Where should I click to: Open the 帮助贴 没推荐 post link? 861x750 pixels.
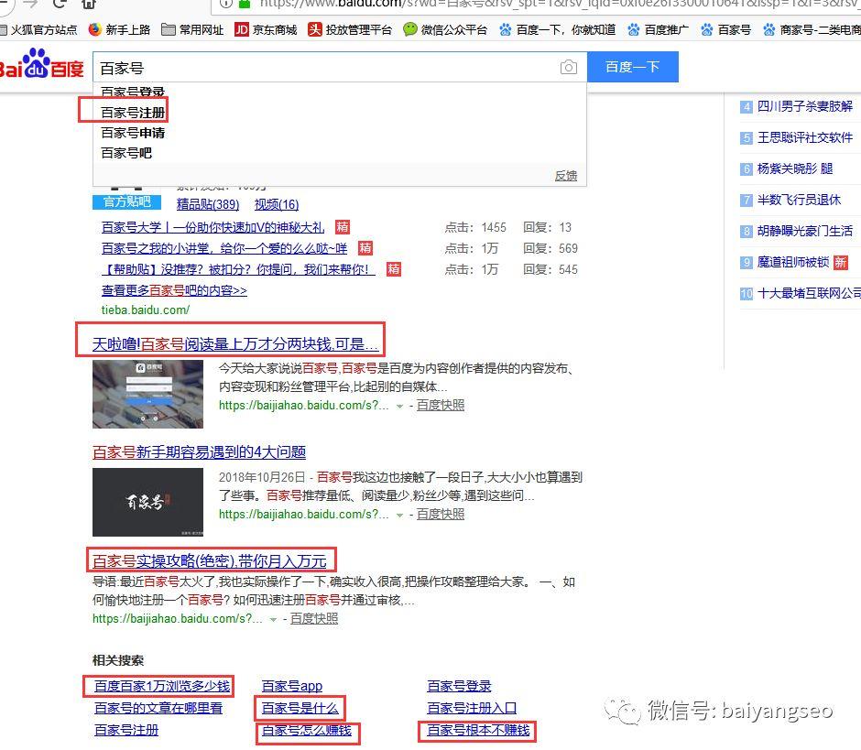click(238, 269)
